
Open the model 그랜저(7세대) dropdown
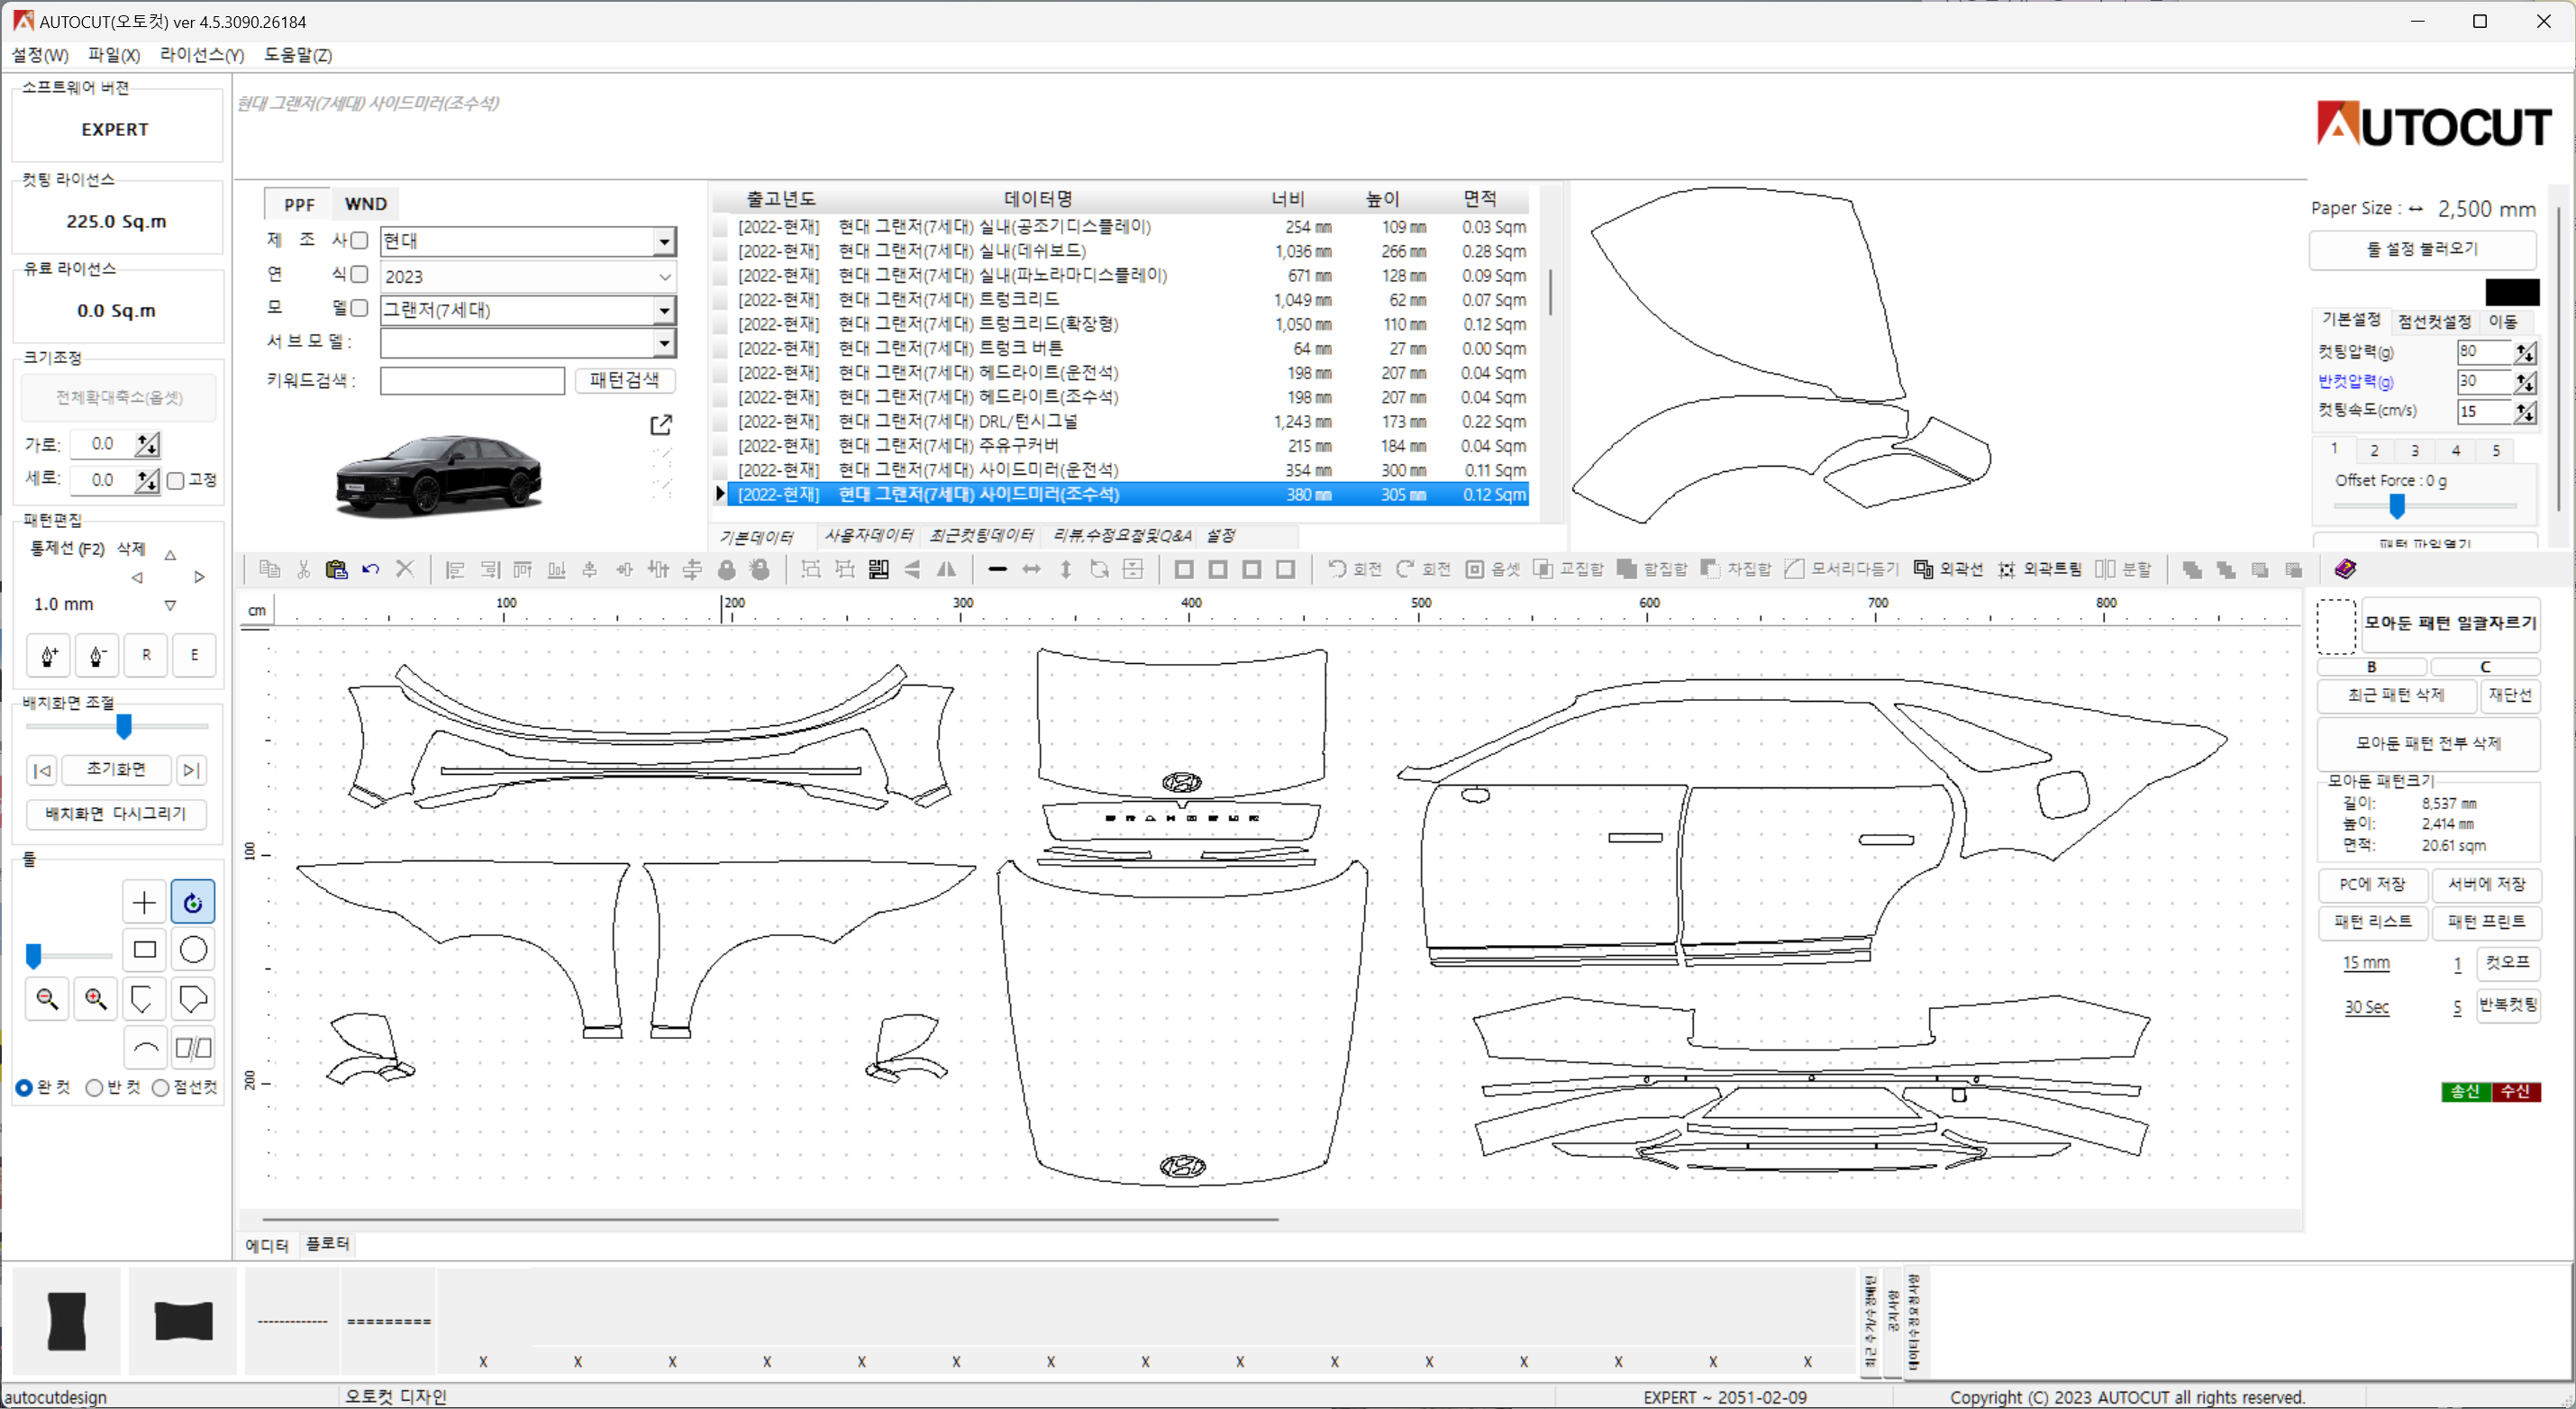[x=664, y=310]
